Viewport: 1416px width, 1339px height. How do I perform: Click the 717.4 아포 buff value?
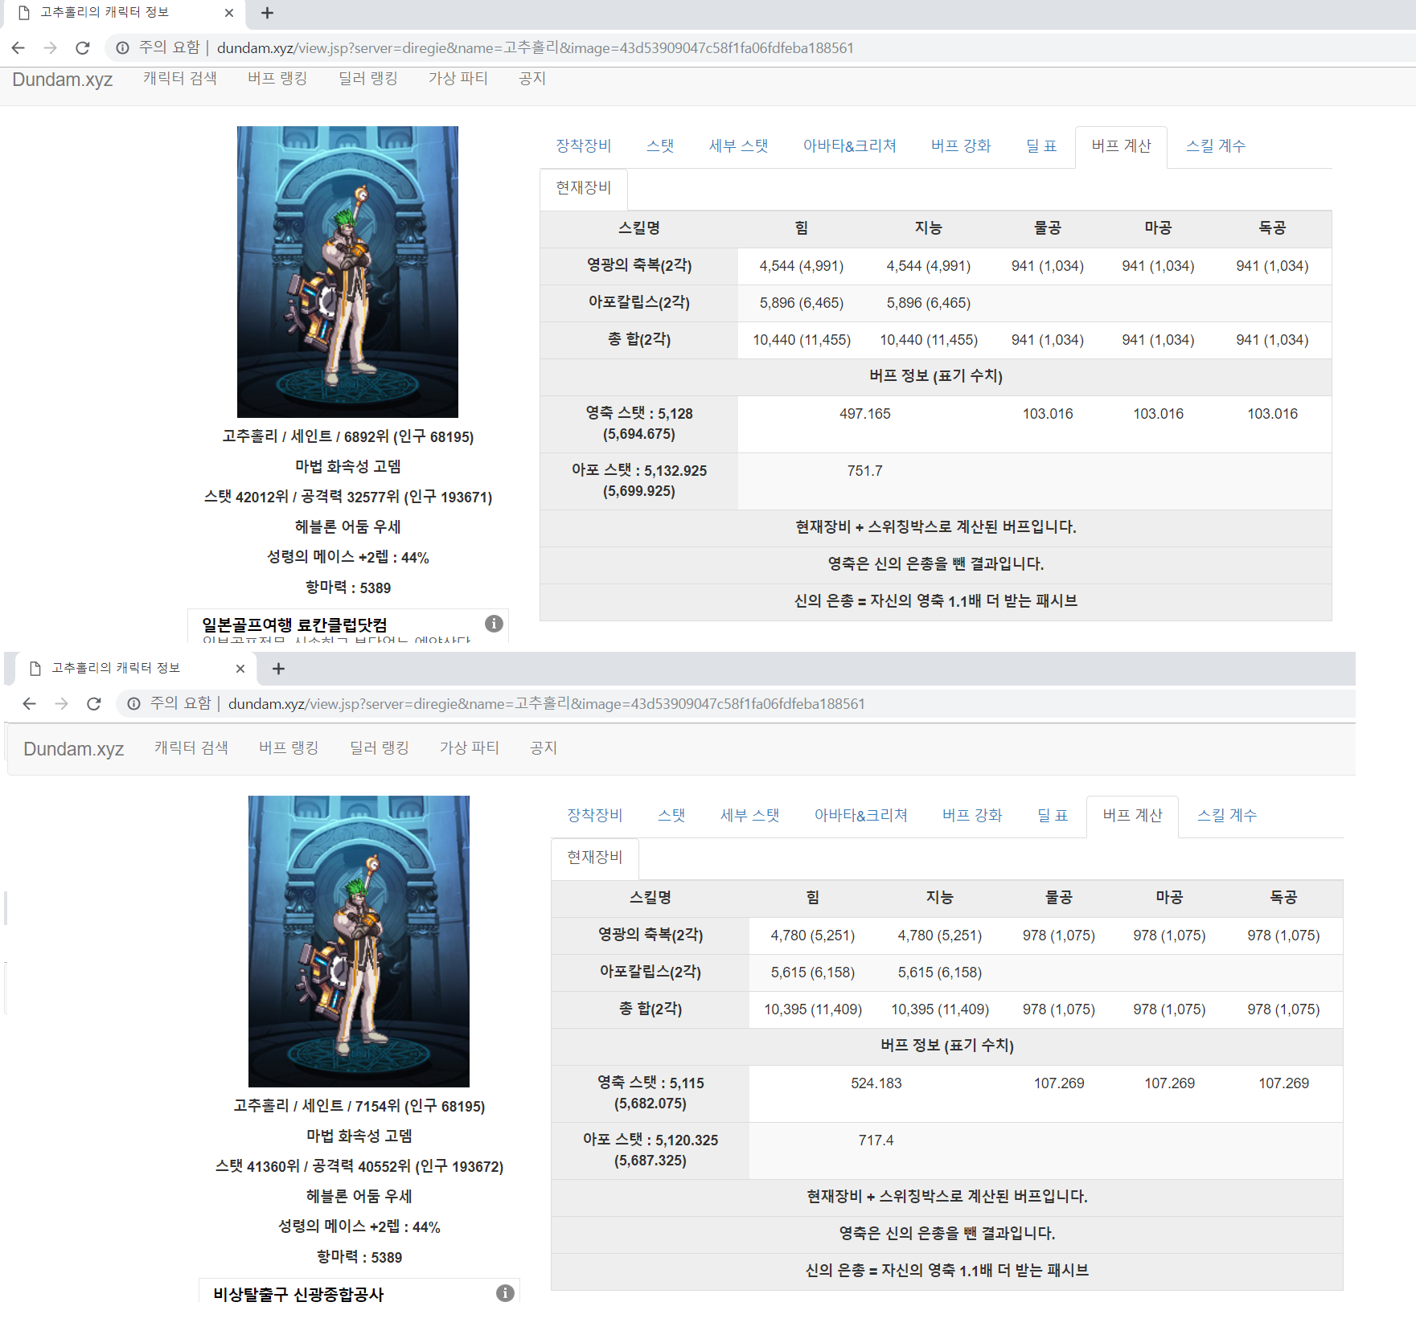876,1140
